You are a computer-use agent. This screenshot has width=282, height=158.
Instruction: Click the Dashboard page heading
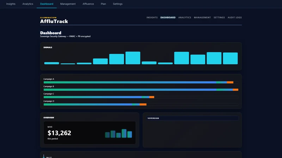(51, 33)
